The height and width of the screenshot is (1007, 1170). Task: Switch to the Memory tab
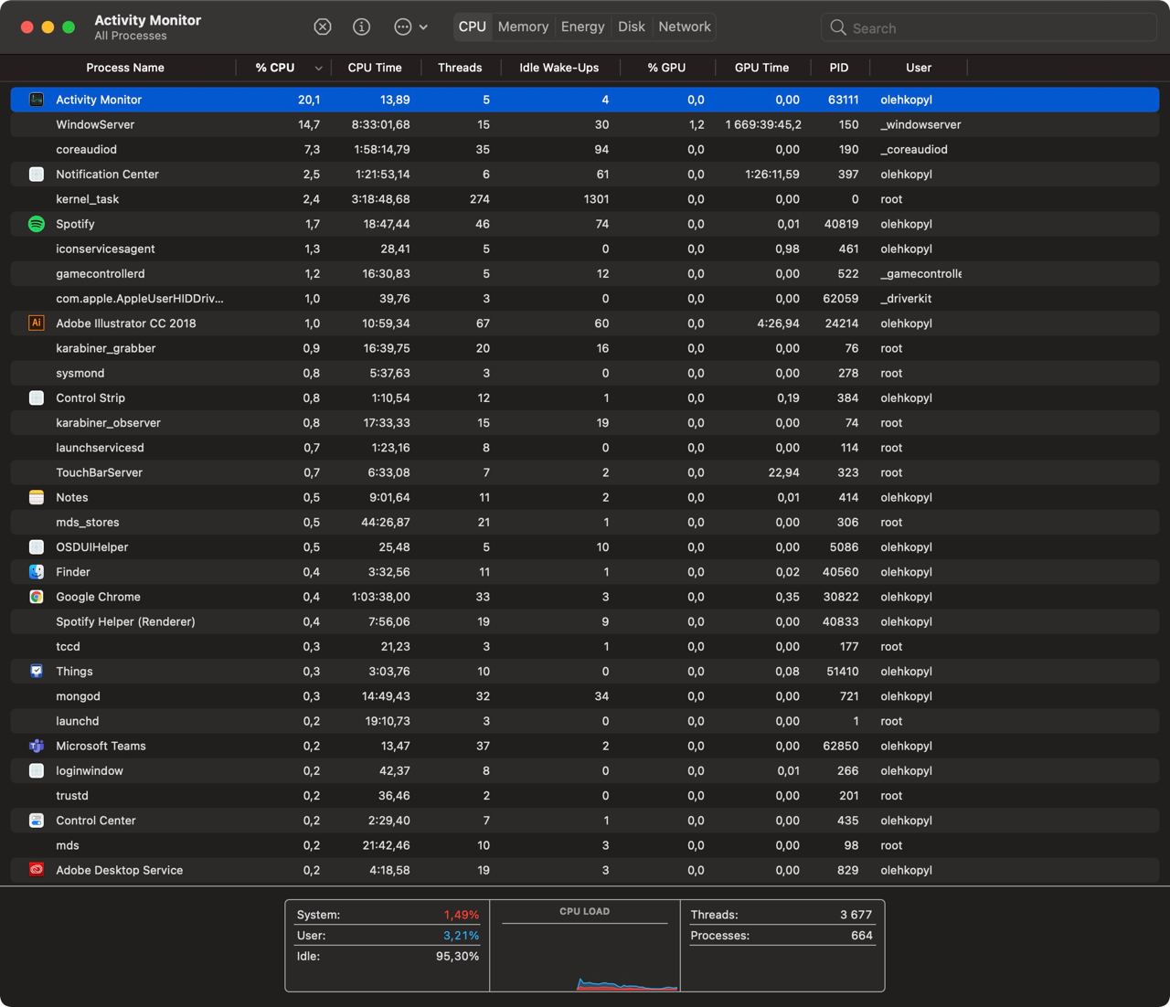523,27
